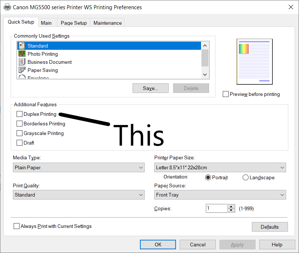Select the Portrait orientation radio button

click(208, 177)
